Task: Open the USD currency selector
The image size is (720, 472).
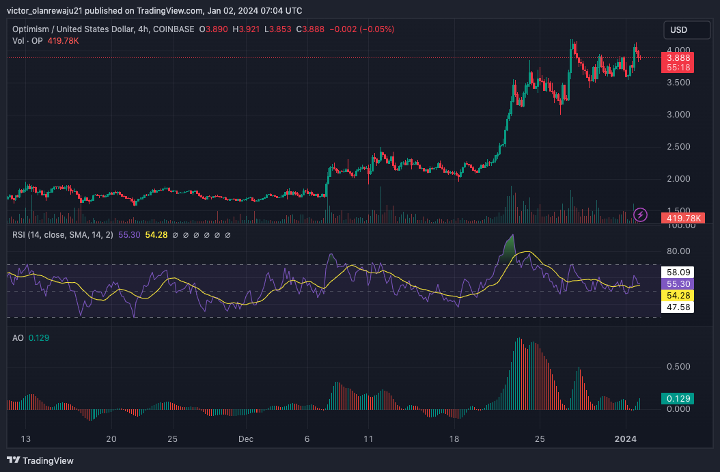Action: pyautogui.click(x=687, y=30)
